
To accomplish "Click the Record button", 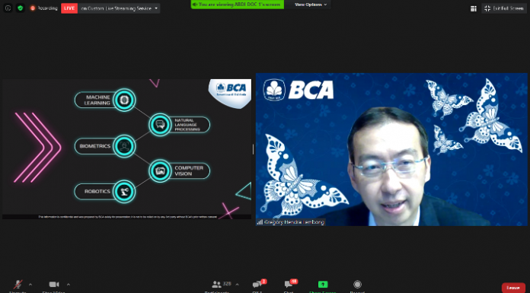I will point(357,285).
